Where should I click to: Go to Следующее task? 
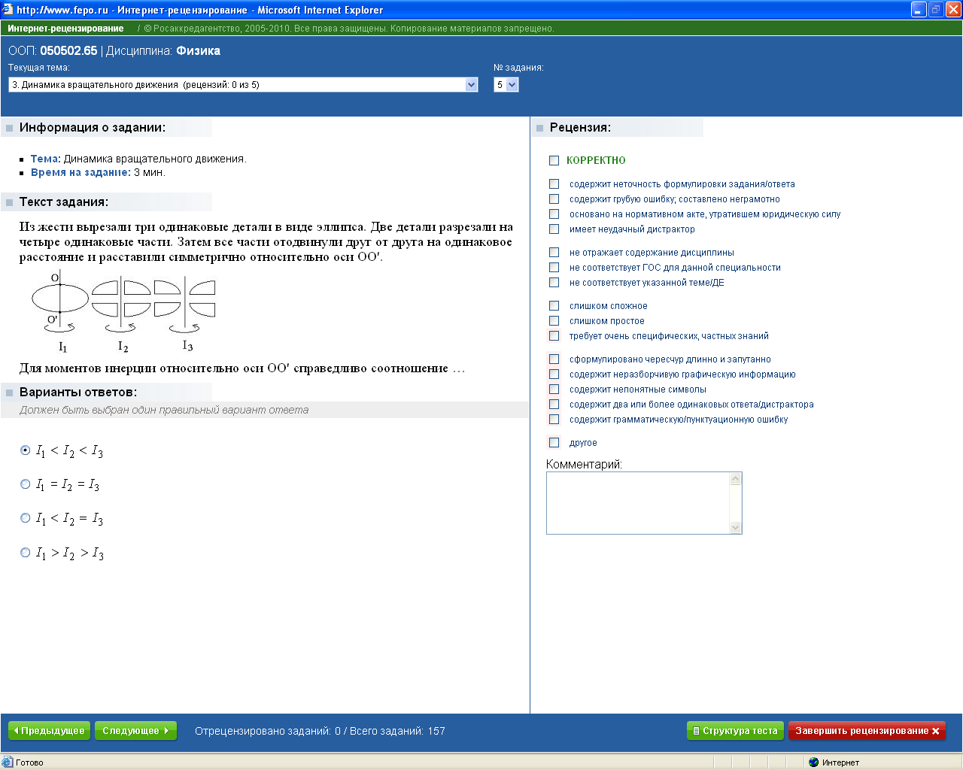(135, 731)
